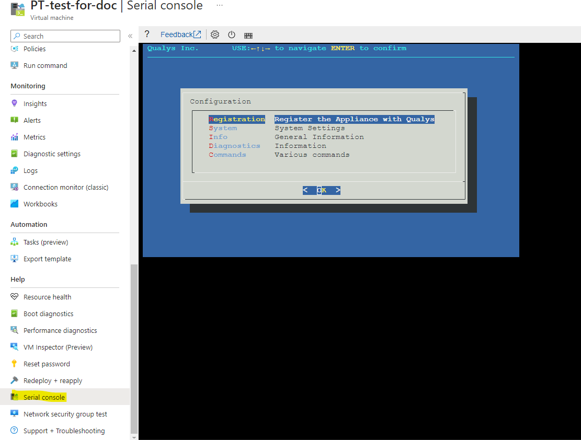Click the Serial console icon in sidebar
Screen dimensions: 581x440
(15, 397)
